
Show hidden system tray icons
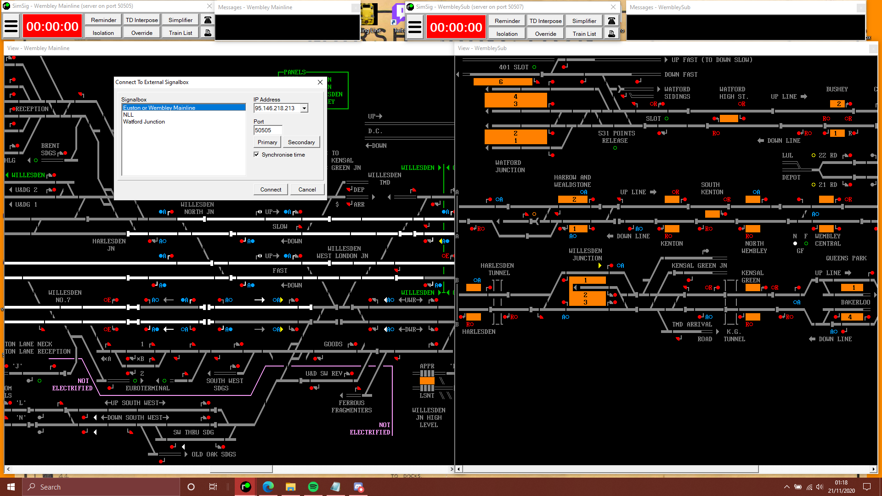tap(786, 487)
